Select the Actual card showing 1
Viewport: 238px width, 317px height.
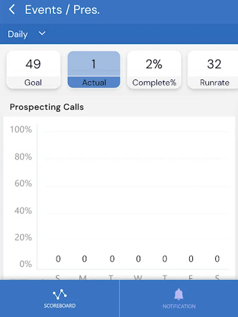coord(94,70)
